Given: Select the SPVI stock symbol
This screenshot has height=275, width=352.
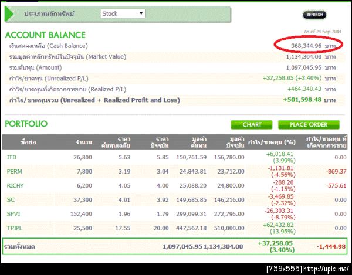Looking at the screenshot, I should tap(13, 214).
